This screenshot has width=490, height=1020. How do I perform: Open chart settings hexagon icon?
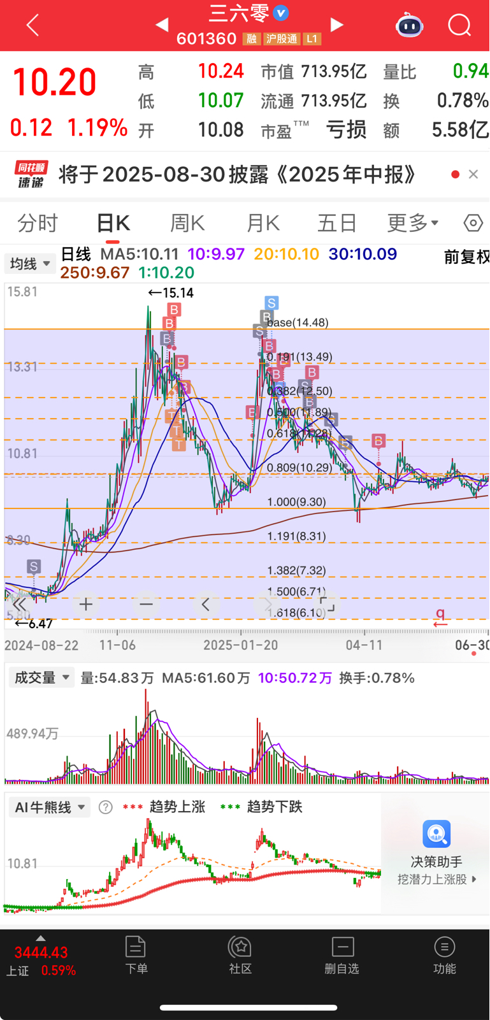[x=473, y=223]
